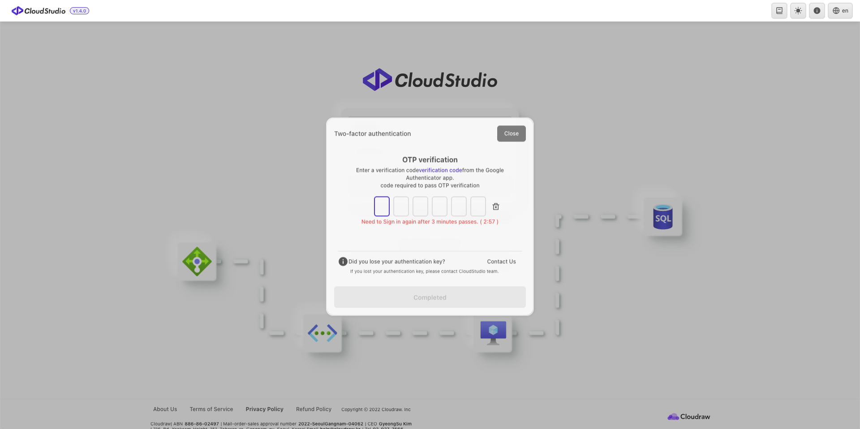Open the Terms of Service link
Viewport: 860px width, 429px height.
point(211,409)
